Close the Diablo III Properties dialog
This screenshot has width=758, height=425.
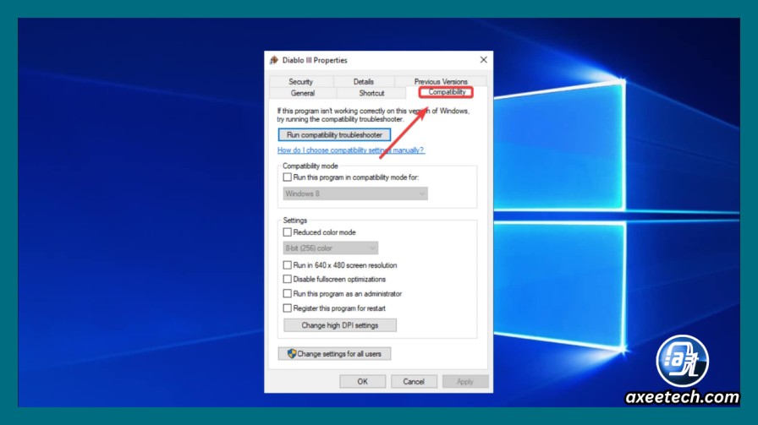coord(483,60)
